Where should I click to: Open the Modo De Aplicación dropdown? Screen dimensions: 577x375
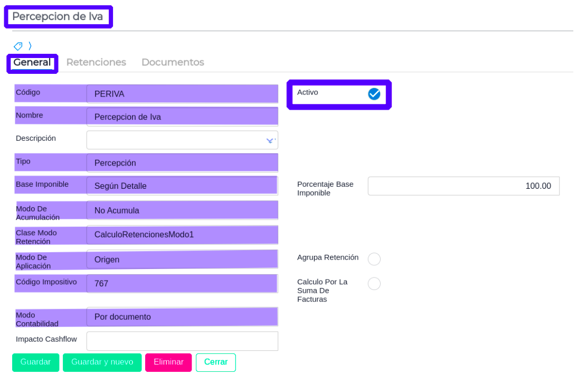[x=182, y=259]
